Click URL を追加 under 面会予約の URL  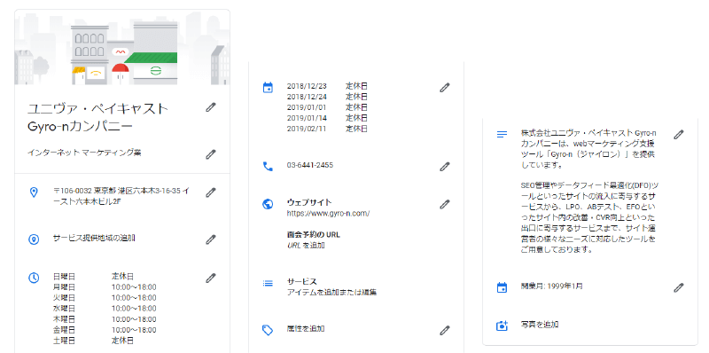[x=306, y=246]
